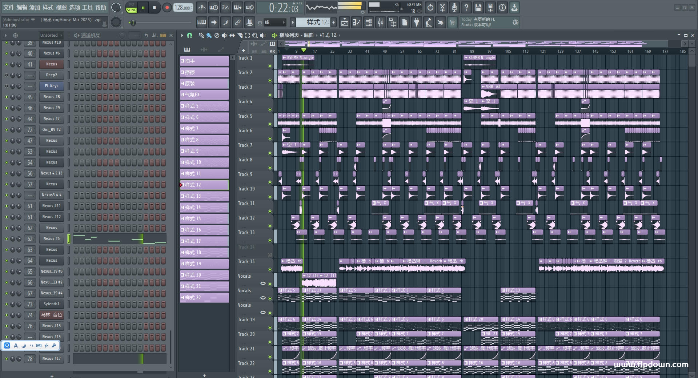
Task: Select the slice tool in playlist toolbar
Action: (x=240, y=35)
